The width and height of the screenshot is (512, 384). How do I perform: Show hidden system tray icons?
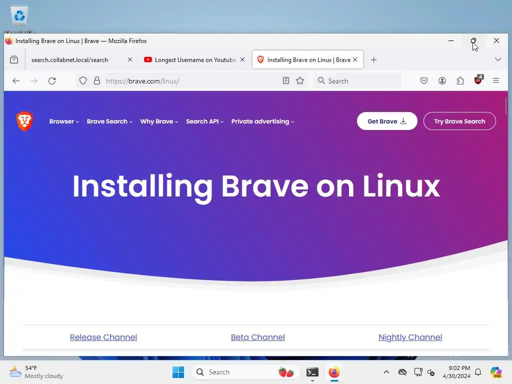(x=386, y=372)
